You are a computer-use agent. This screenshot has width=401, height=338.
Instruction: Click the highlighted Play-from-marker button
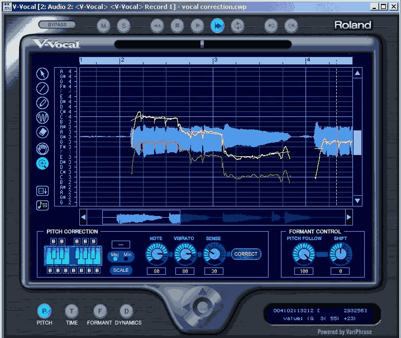pos(217,26)
